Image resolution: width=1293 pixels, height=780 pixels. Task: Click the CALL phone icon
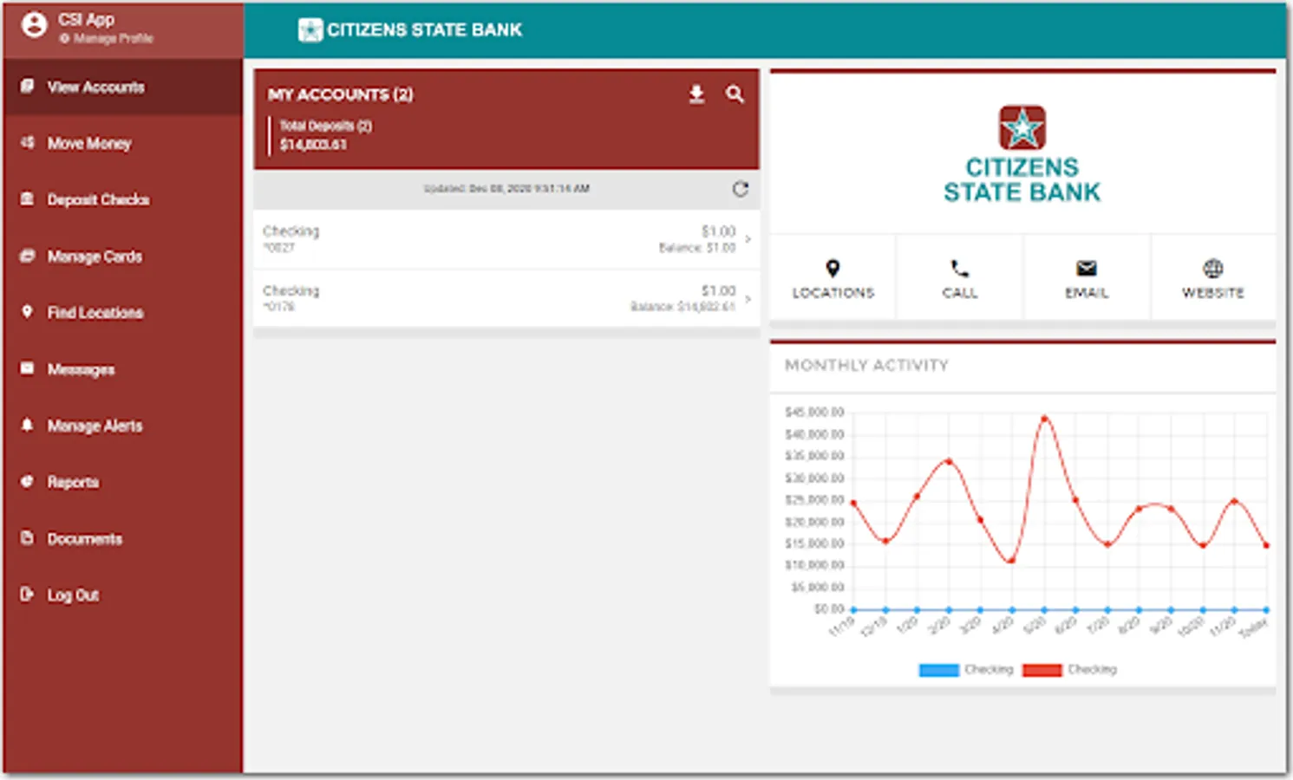pyautogui.click(x=959, y=269)
